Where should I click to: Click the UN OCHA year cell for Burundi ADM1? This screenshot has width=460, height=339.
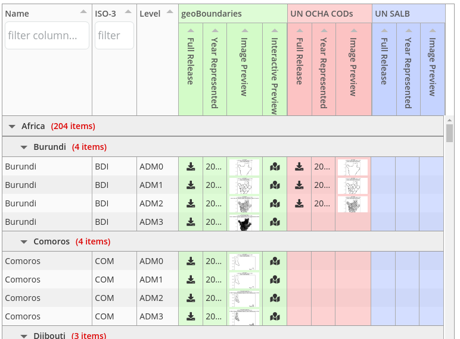coord(324,185)
